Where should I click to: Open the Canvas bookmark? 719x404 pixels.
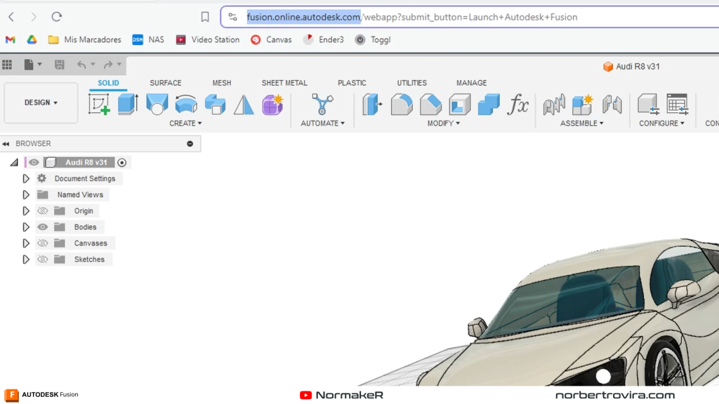(271, 40)
